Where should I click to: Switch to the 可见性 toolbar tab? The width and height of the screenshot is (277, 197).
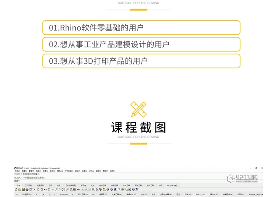coord(83,185)
